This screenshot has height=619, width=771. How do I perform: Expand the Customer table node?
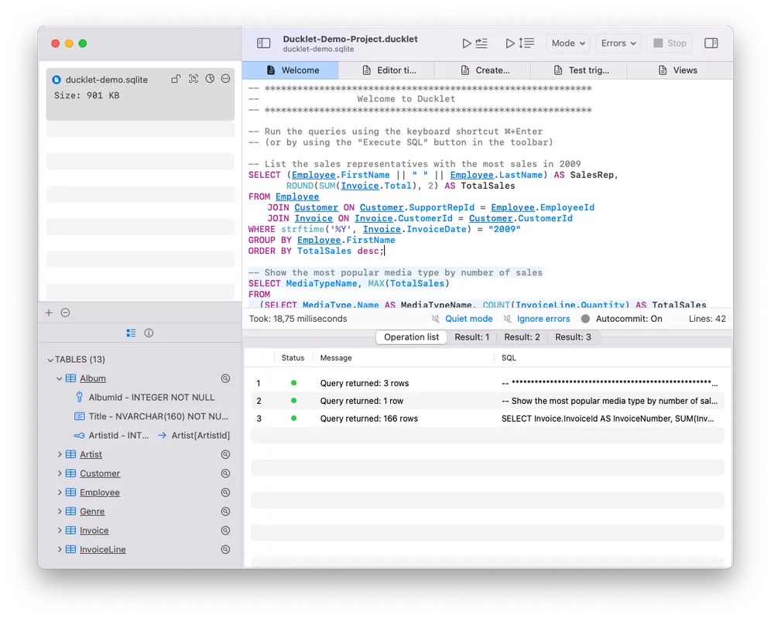tap(60, 474)
